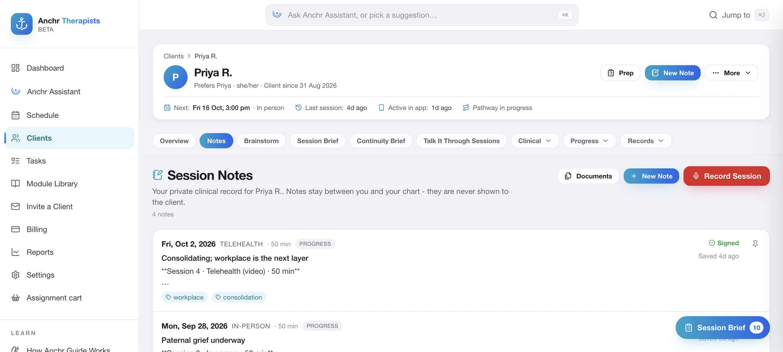Expand the More actions dropdown
The width and height of the screenshot is (783, 352).
(x=732, y=73)
